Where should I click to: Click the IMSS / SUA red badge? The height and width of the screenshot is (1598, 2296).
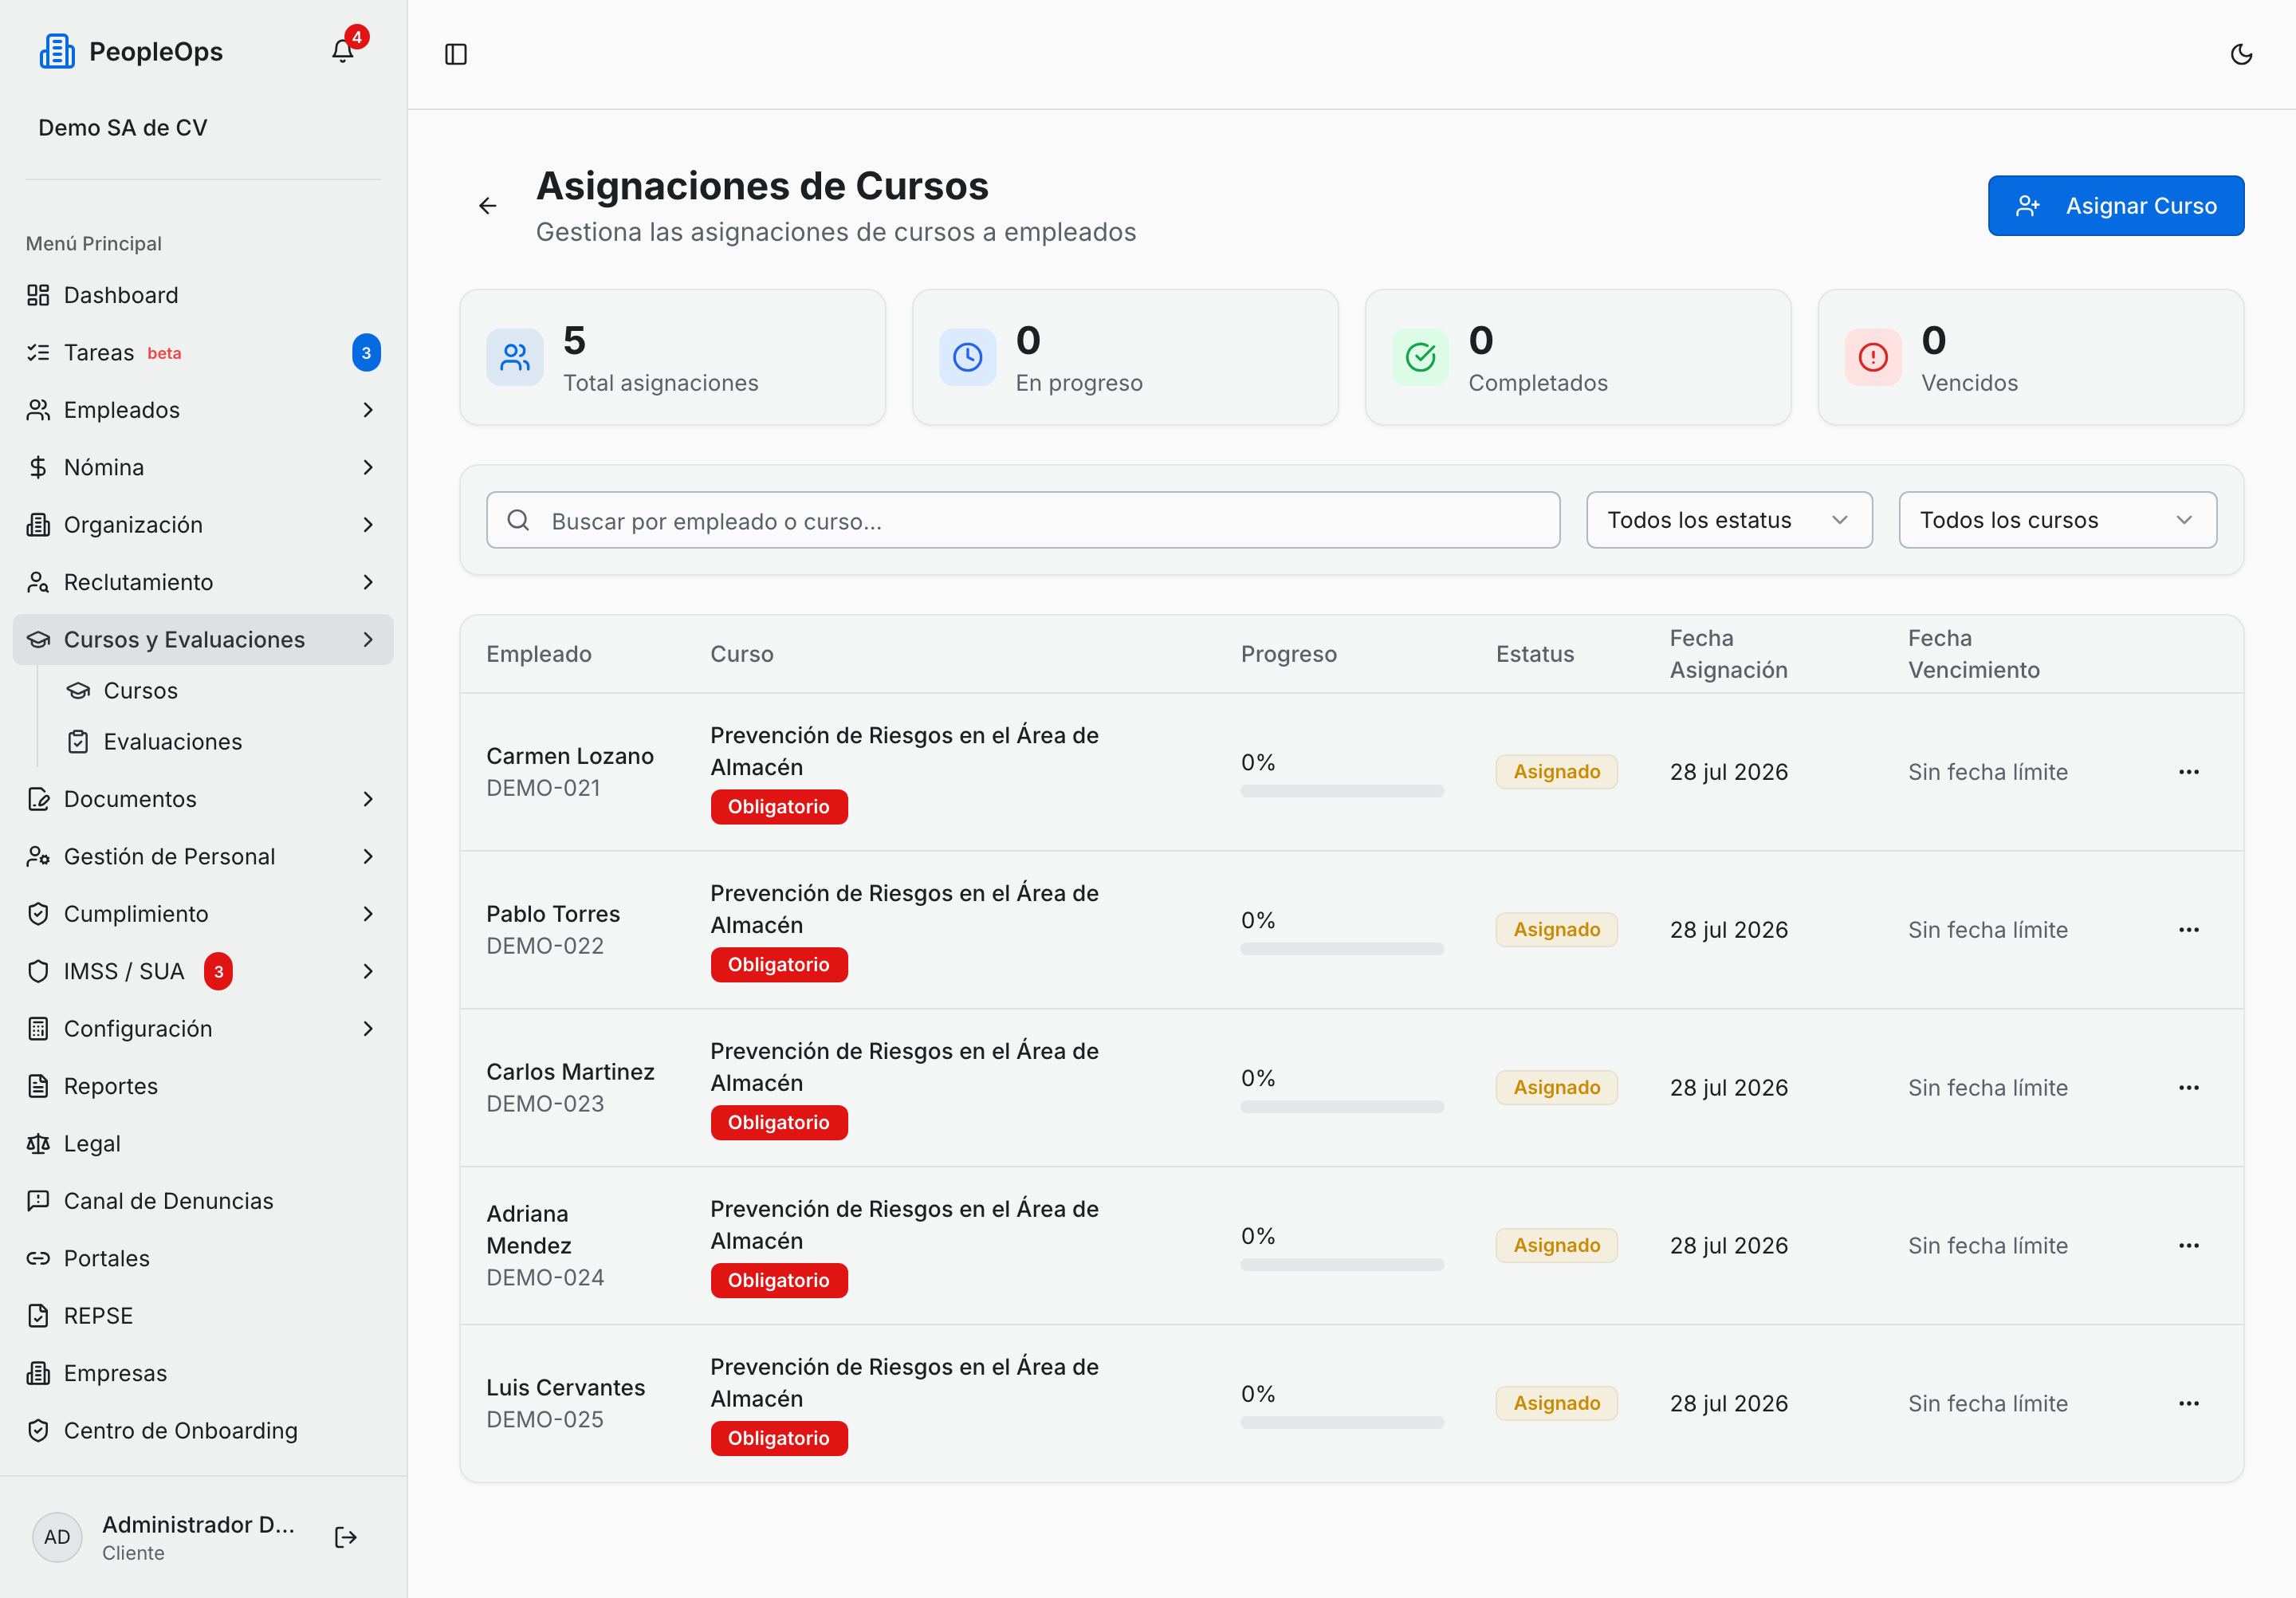click(218, 972)
